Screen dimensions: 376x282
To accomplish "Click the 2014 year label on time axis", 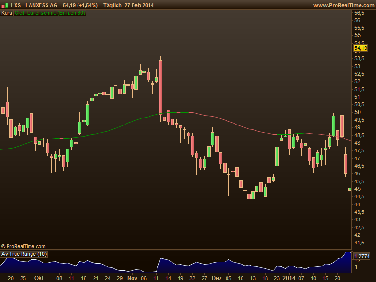I will click(x=289, y=278).
